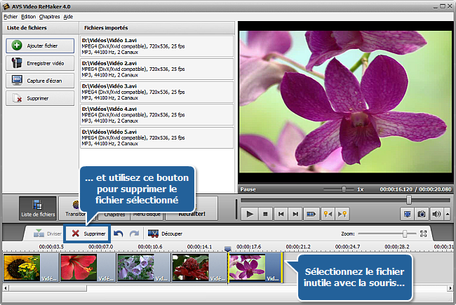456x305 pixels.
Task: Open the Chapitres menu
Action: coord(49,16)
